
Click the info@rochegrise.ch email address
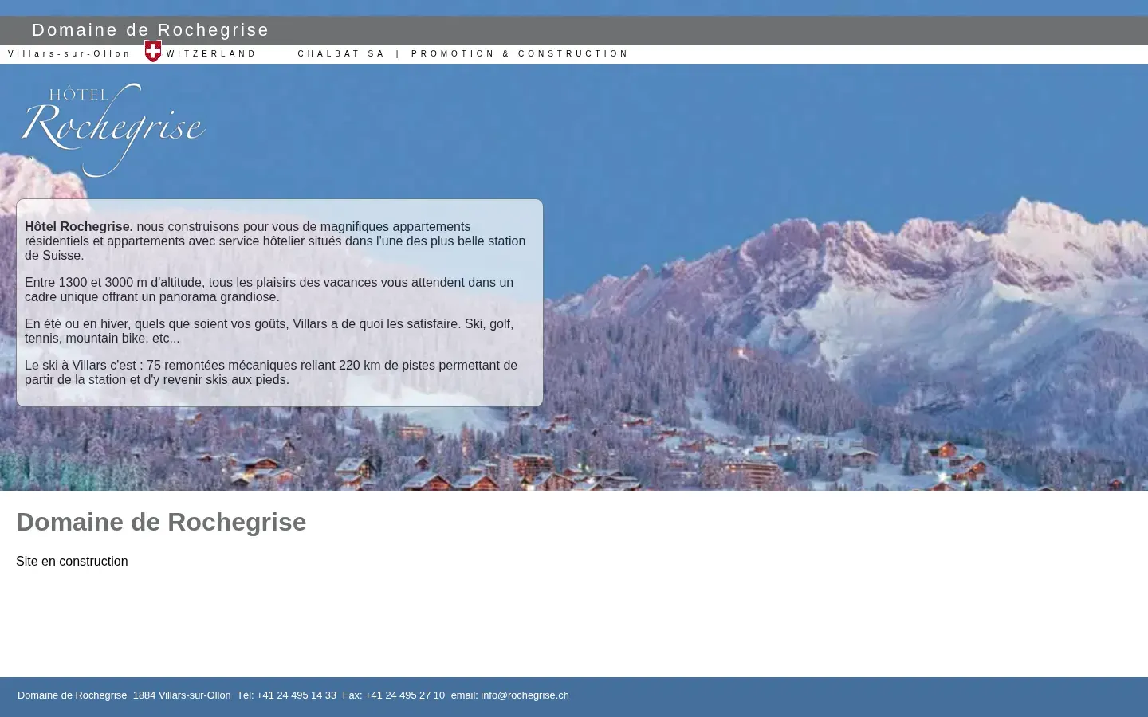[x=525, y=695]
